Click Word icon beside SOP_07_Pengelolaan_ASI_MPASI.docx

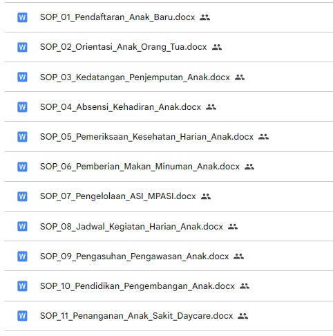click(22, 196)
